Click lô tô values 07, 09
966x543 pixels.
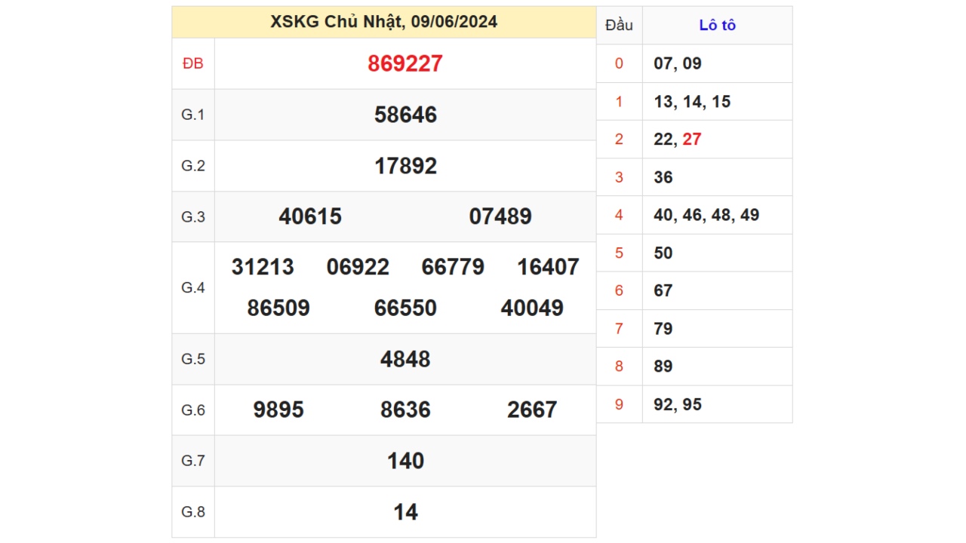[x=678, y=63]
